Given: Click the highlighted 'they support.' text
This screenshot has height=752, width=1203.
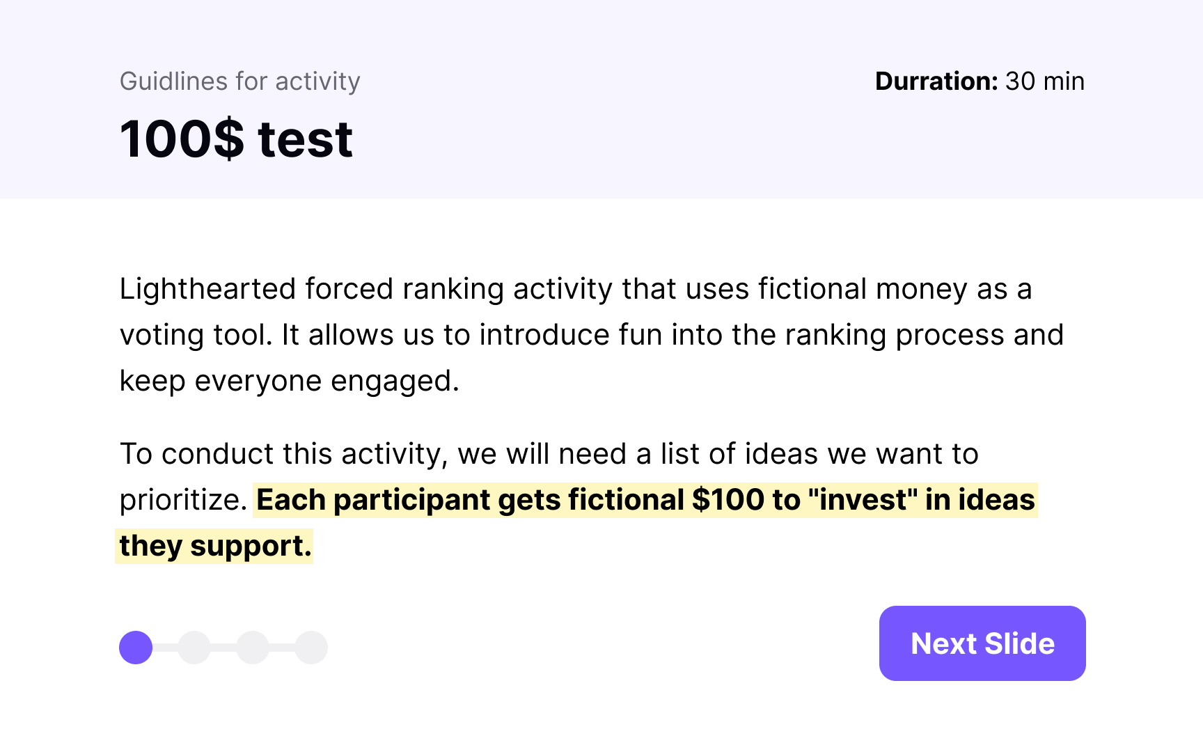Looking at the screenshot, I should 214,546.
